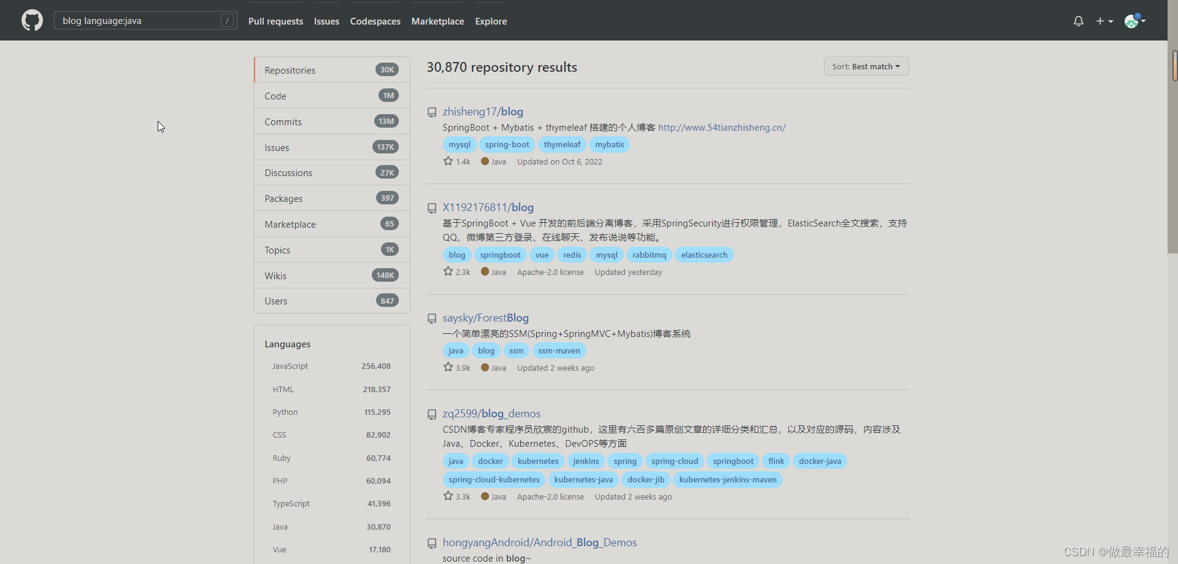Open the elasticsearch topic tag
Viewport: 1178px width, 564px height.
(704, 255)
